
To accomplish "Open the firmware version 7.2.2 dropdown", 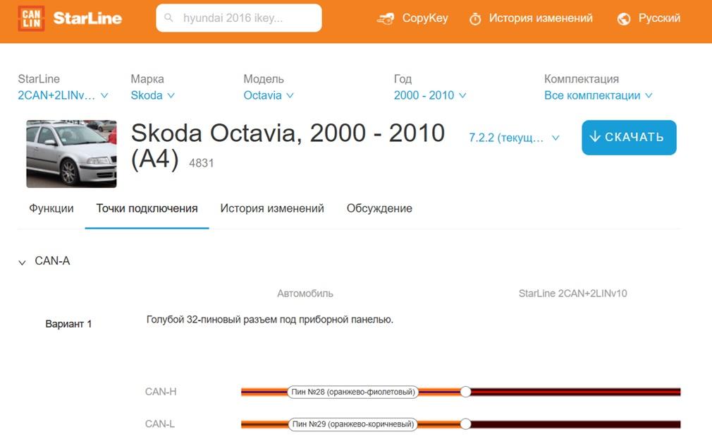I will click(514, 138).
